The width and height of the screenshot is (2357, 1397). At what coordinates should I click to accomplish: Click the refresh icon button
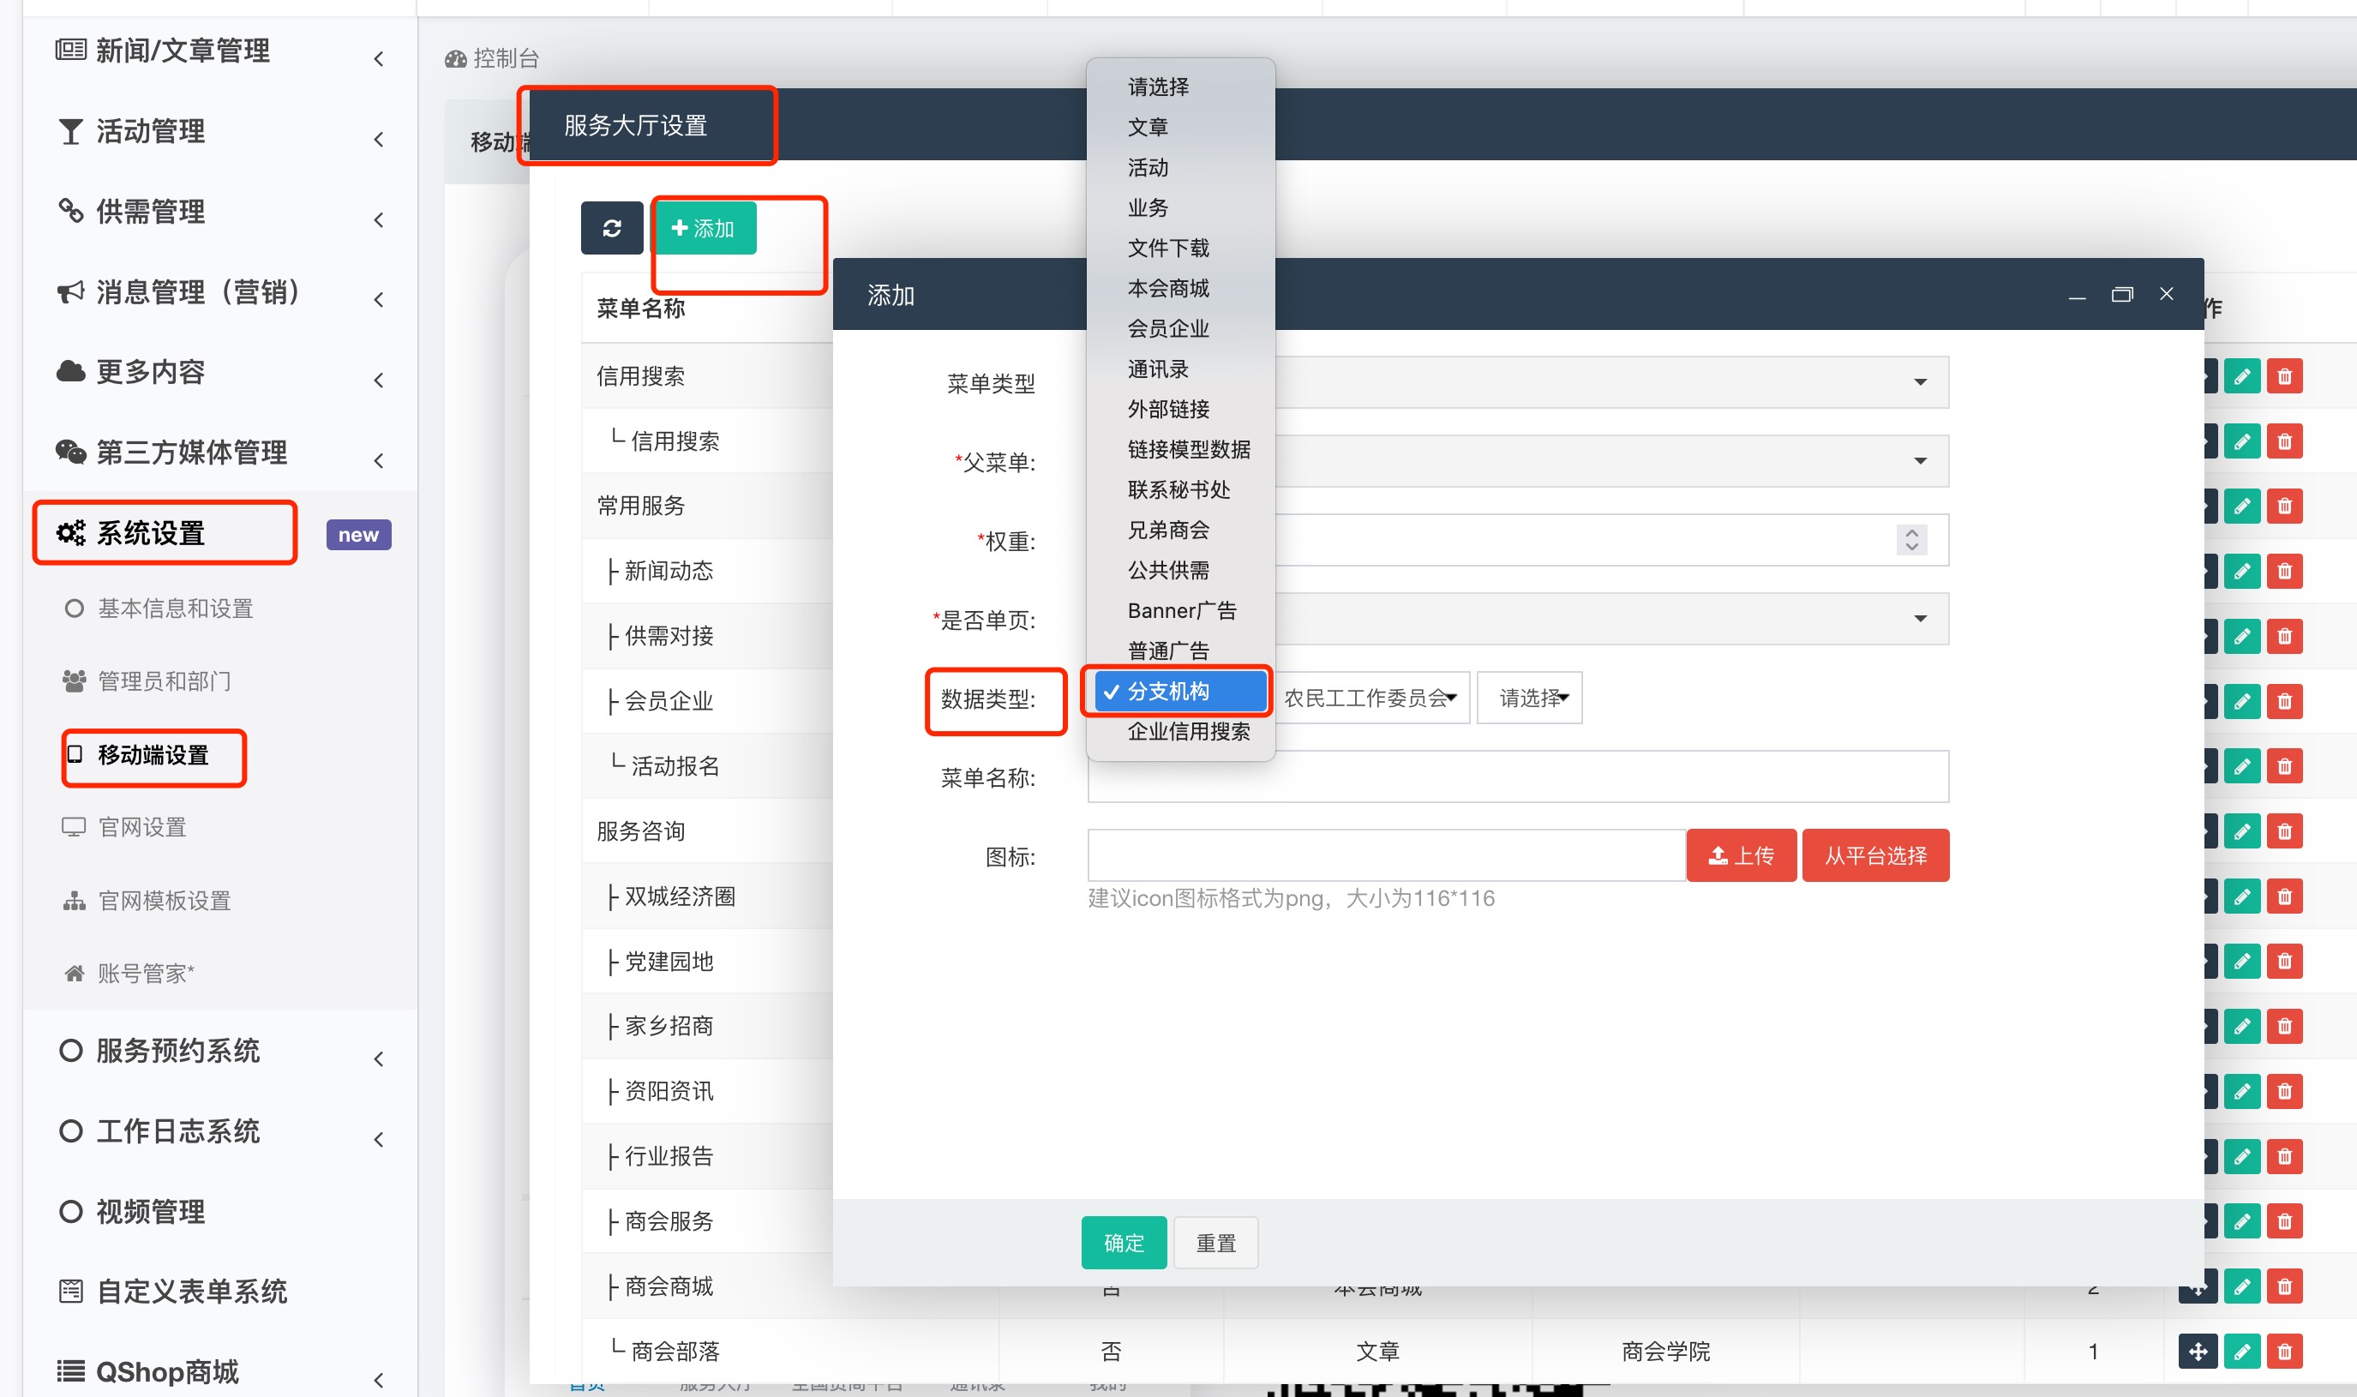[611, 228]
